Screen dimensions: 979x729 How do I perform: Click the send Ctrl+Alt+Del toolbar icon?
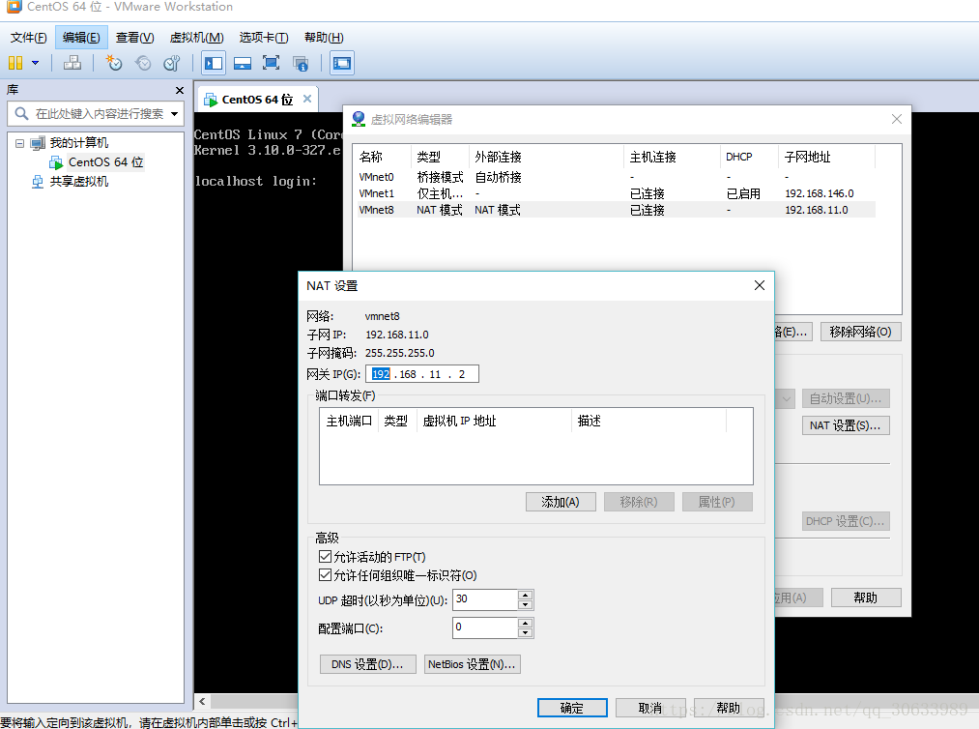[x=72, y=63]
